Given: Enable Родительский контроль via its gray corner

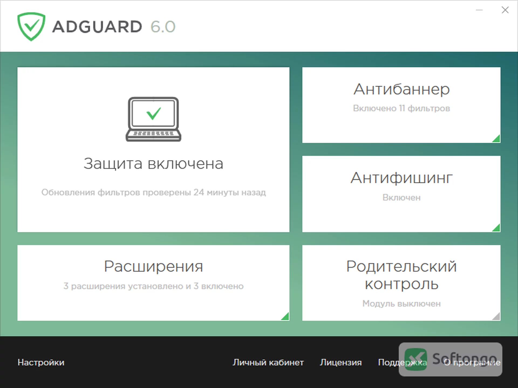Looking at the screenshot, I should [x=497, y=317].
